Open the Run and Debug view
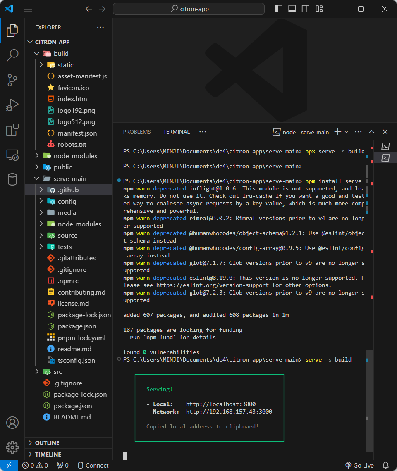This screenshot has width=397, height=471. point(12,105)
